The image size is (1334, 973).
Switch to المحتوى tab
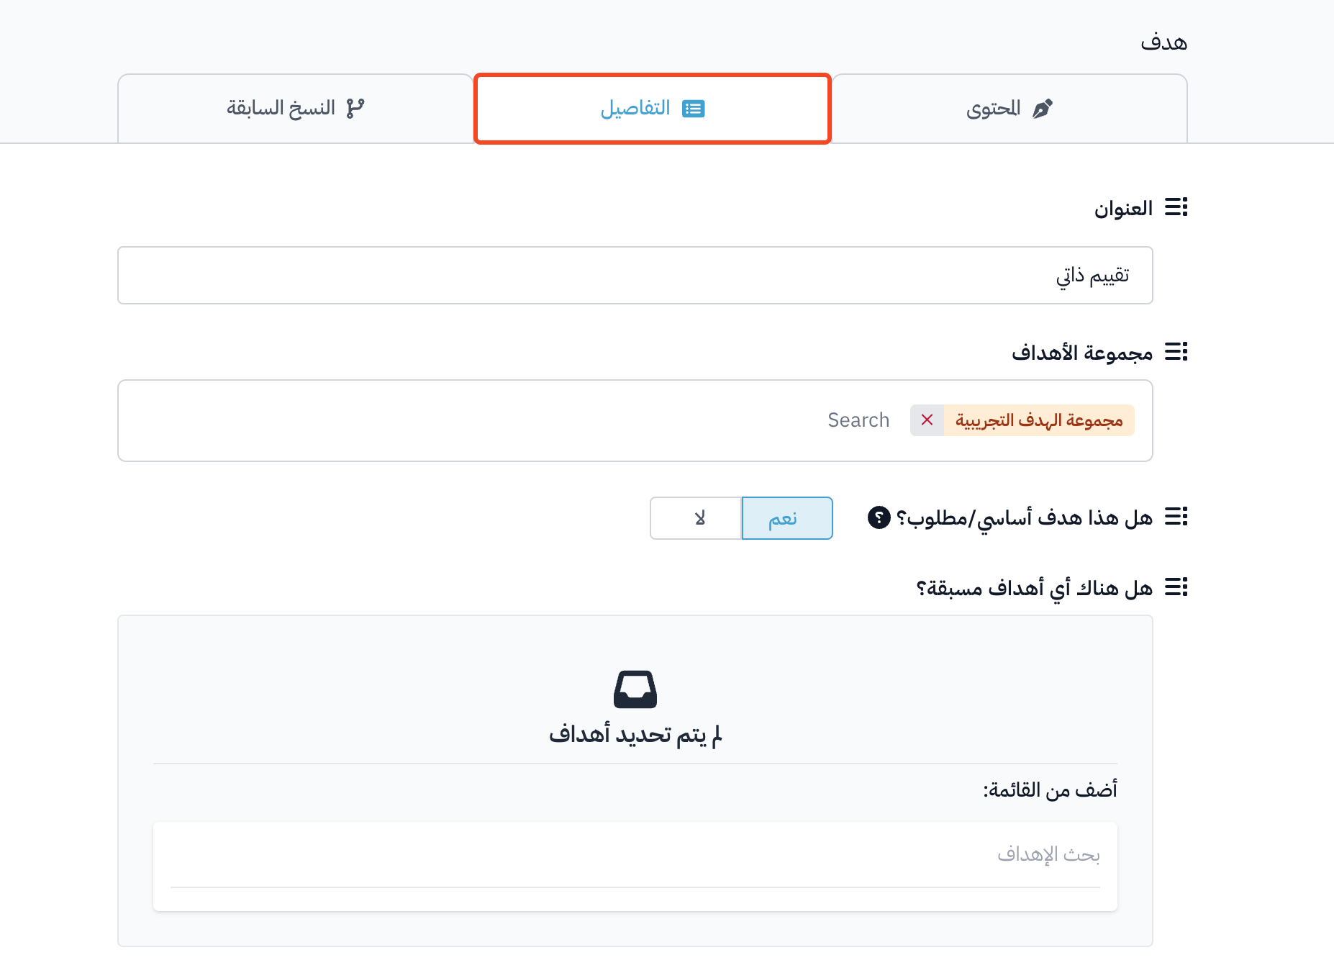pos(1009,109)
